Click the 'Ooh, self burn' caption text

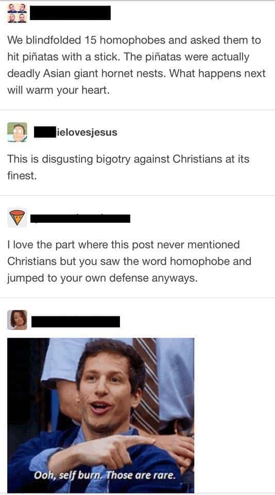(x=105, y=474)
